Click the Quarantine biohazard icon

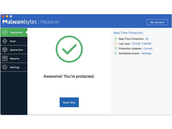tap(5, 50)
